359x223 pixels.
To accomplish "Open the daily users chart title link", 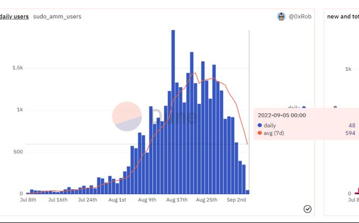I will pyautogui.click(x=14, y=17).
